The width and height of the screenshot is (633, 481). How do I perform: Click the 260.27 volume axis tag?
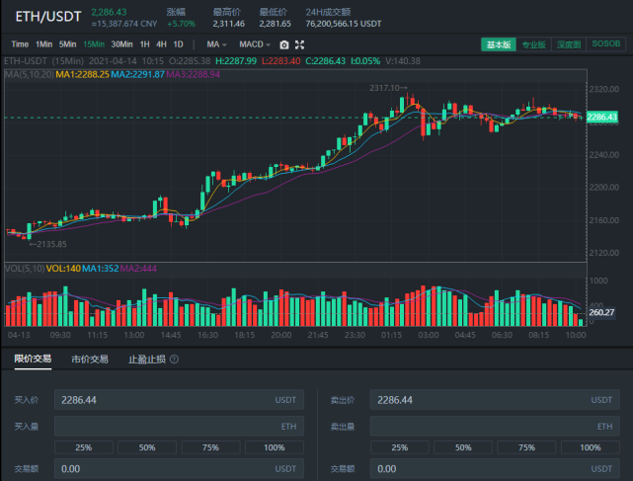coord(601,312)
